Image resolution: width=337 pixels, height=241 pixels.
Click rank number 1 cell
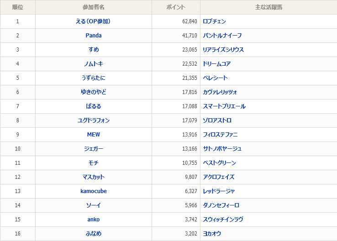tap(18, 21)
